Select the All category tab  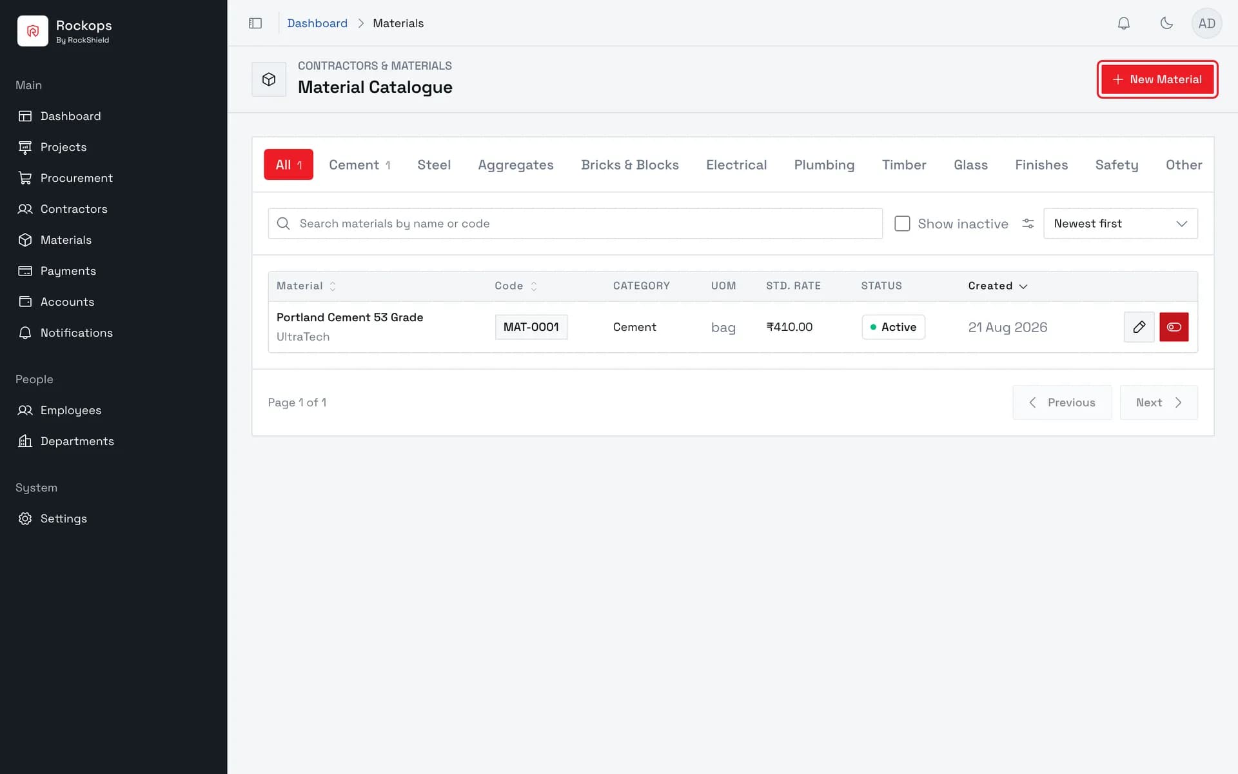click(x=288, y=164)
